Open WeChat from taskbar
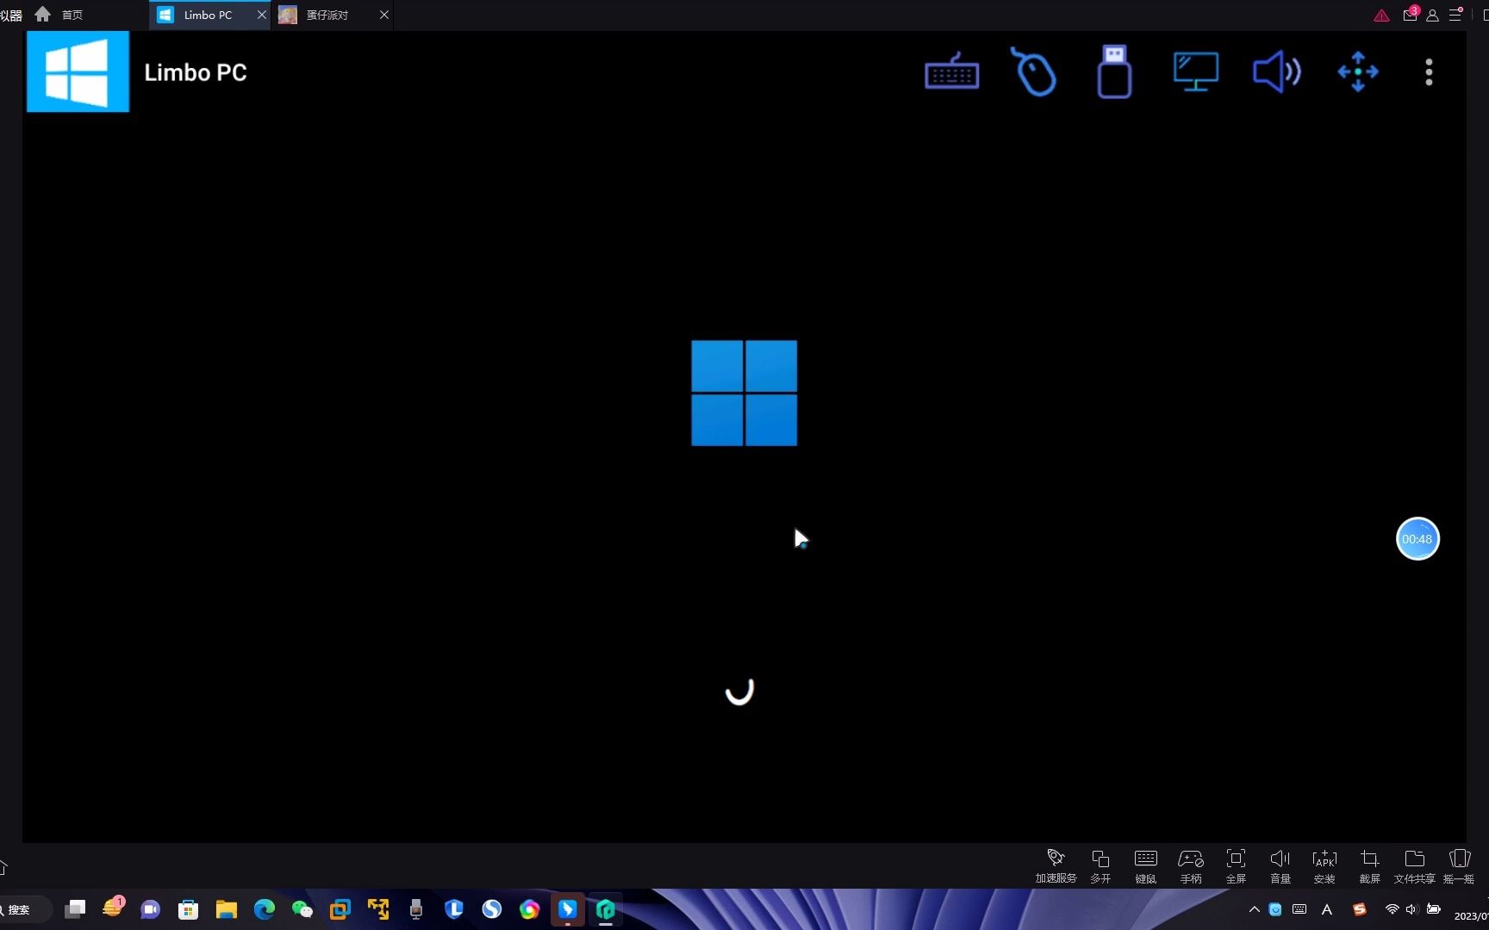1489x930 pixels. [302, 909]
